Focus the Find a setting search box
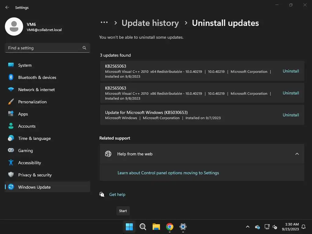This screenshot has width=312, height=234. (47, 48)
